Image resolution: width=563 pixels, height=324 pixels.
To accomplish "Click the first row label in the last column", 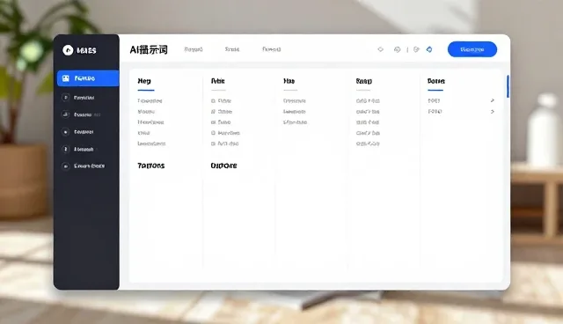I will [x=434, y=100].
